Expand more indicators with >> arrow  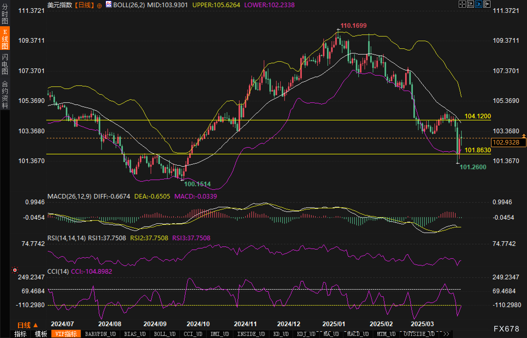pyautogui.click(x=446, y=334)
